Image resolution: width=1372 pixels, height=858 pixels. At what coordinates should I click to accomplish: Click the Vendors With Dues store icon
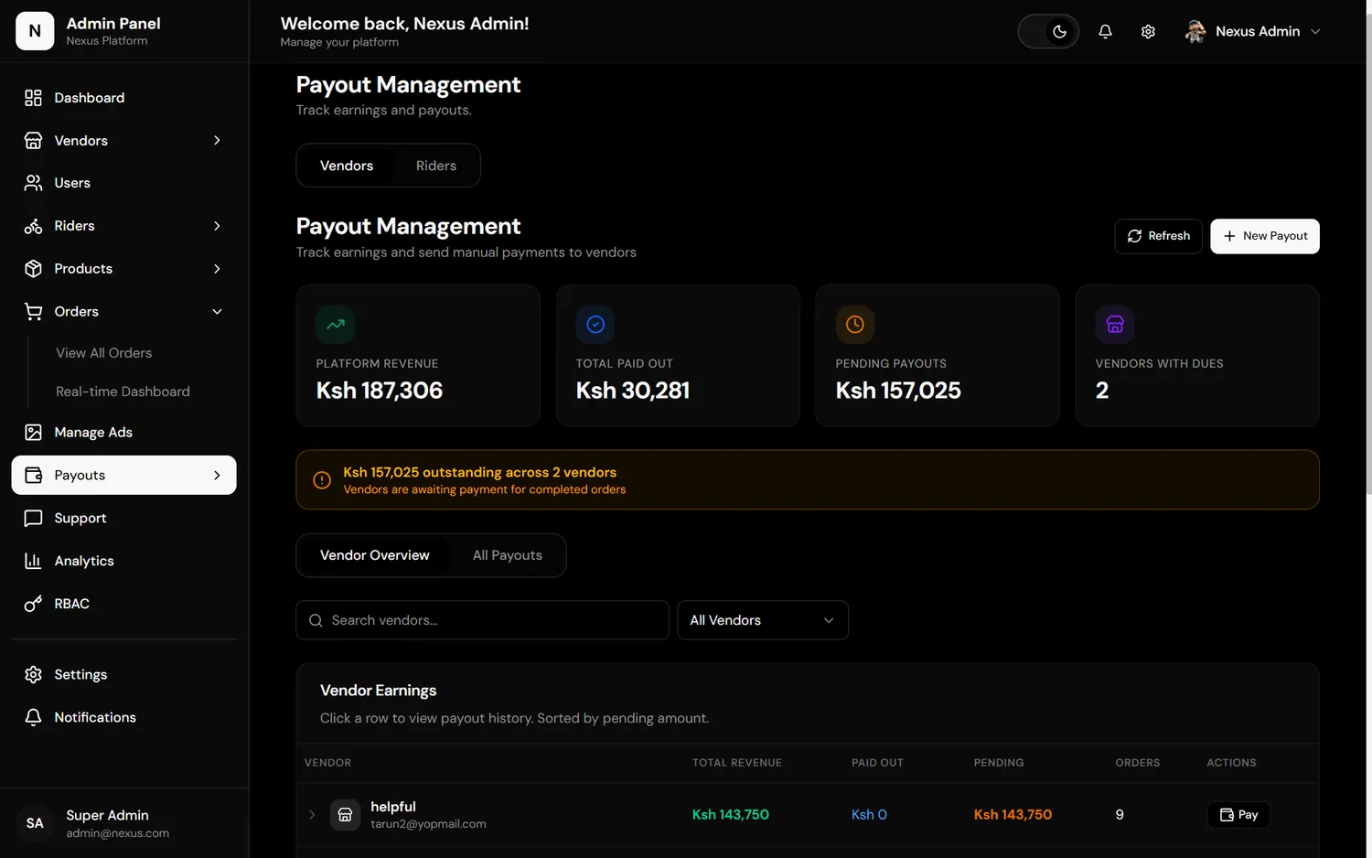pos(1115,324)
